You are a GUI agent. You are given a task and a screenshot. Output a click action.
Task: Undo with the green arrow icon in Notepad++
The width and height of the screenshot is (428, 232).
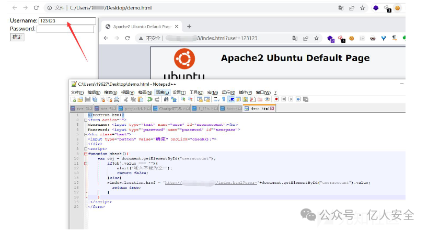pyautogui.click(x=149, y=99)
